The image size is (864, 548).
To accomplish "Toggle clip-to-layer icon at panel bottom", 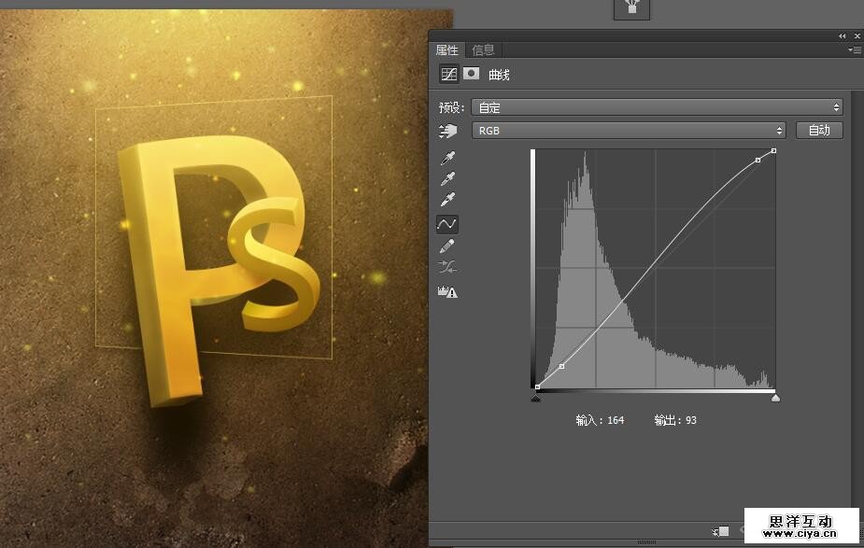I will click(720, 531).
